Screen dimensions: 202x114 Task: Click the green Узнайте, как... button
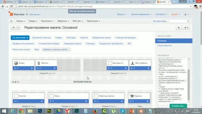coord(178,106)
